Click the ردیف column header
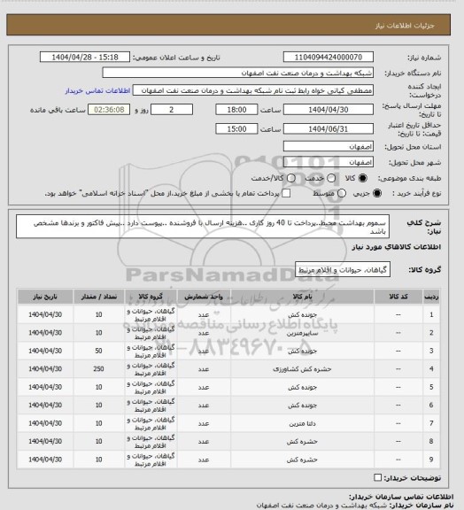 tap(431, 297)
